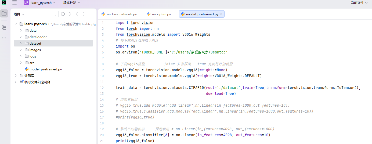Hide the project panel
The height and width of the screenshot is (144, 372).
pyautogui.click(x=91, y=14)
